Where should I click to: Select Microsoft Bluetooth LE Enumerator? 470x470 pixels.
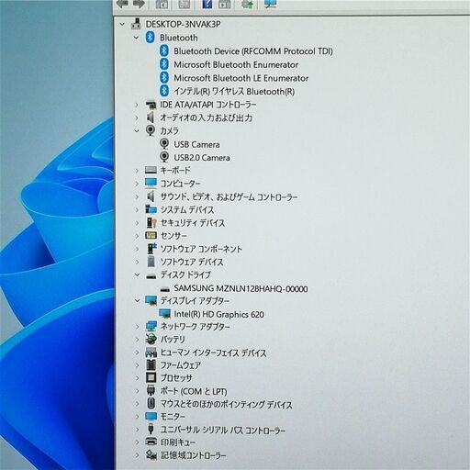click(241, 78)
